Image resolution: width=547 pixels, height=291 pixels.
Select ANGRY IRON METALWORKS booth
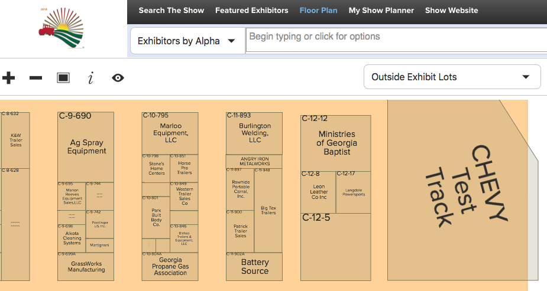(254, 162)
